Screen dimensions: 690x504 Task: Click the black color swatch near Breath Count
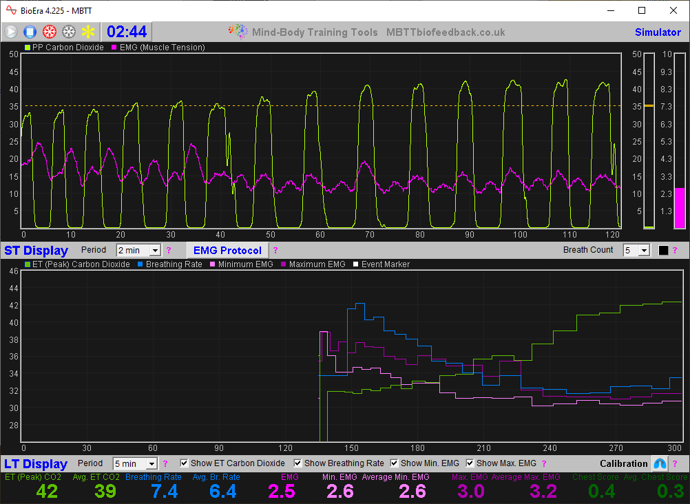(662, 250)
